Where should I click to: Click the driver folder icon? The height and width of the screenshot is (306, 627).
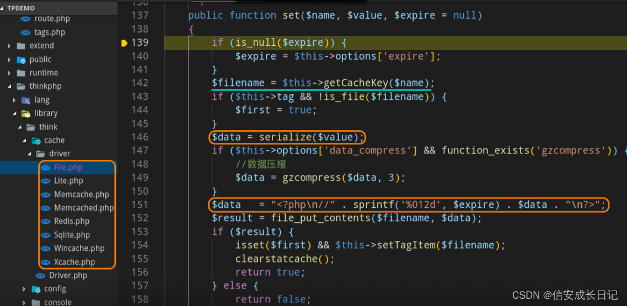(x=40, y=153)
